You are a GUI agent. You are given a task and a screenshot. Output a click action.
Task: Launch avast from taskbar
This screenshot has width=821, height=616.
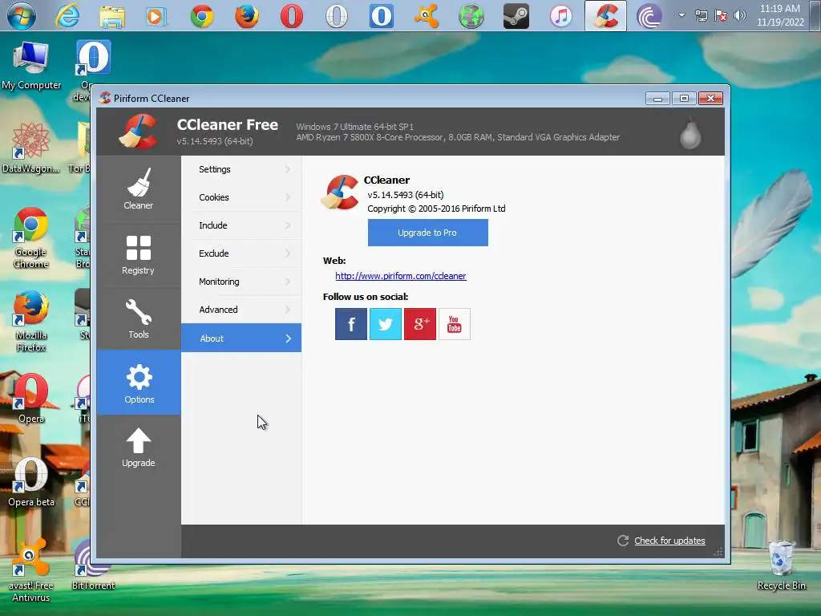tap(427, 16)
